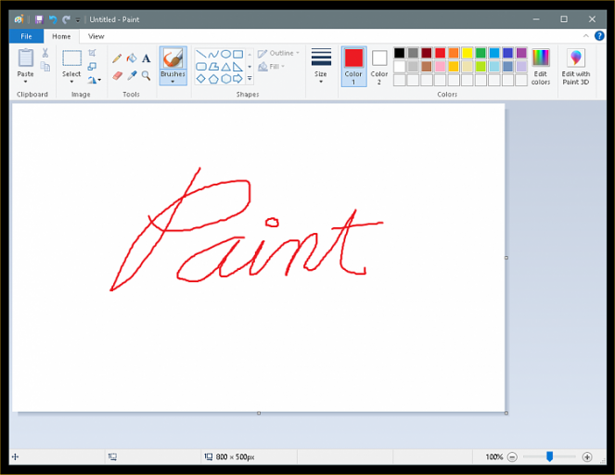This screenshot has width=615, height=475.
Task: Open Customize Quick Access Toolbar dropdown
Action: [78, 19]
